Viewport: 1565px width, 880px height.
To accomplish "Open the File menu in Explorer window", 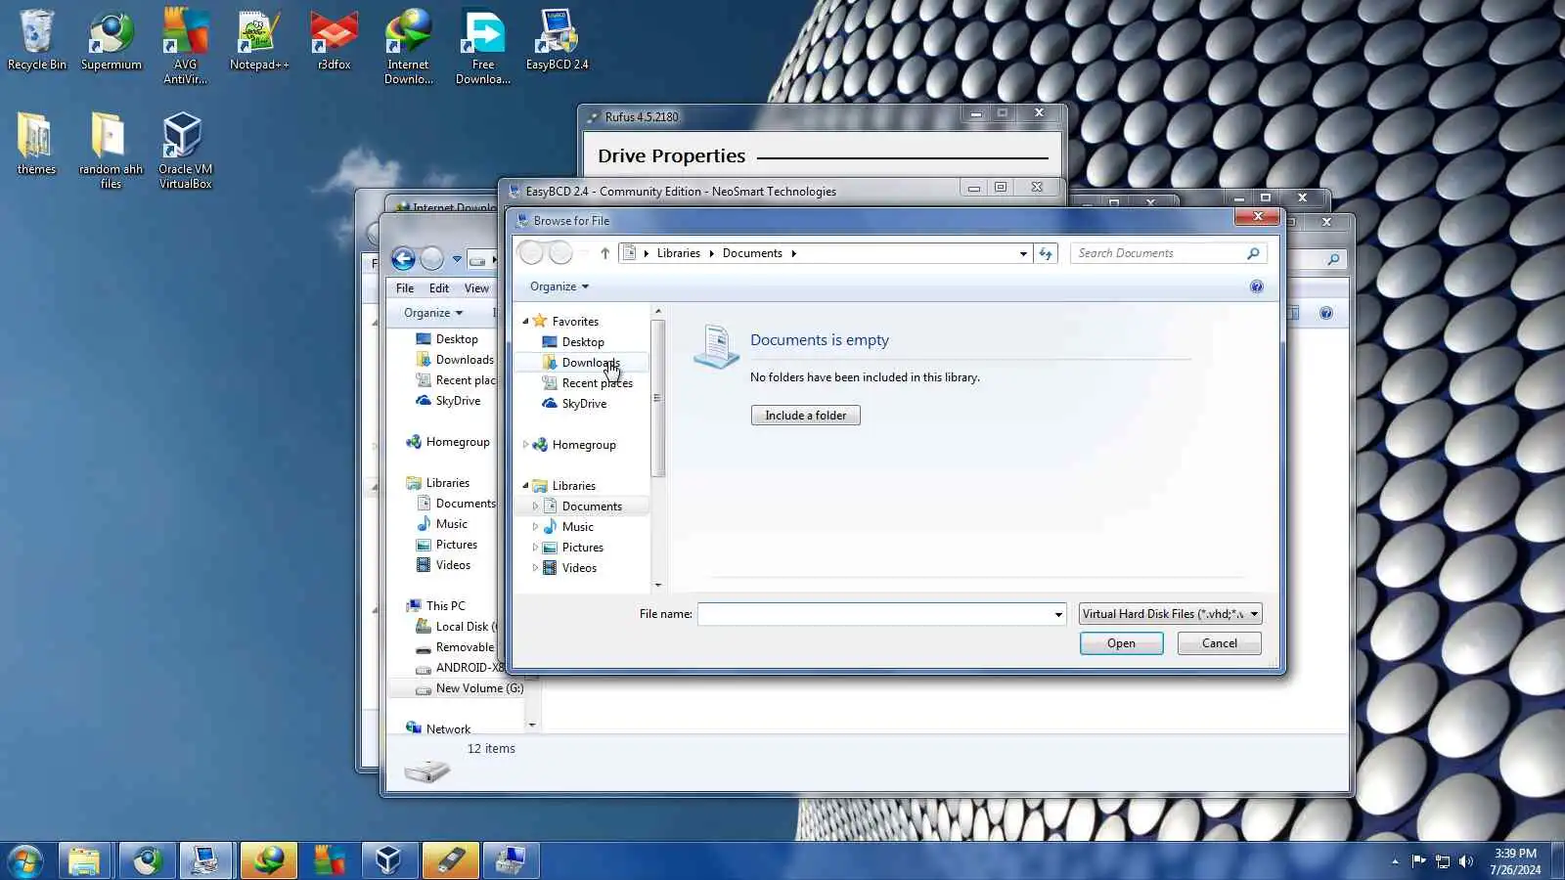I will point(405,288).
